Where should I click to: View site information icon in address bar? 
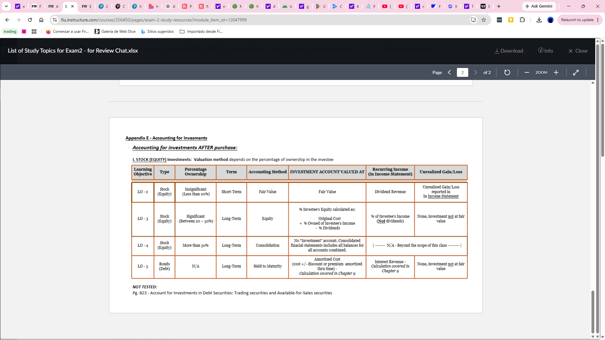pyautogui.click(x=55, y=20)
